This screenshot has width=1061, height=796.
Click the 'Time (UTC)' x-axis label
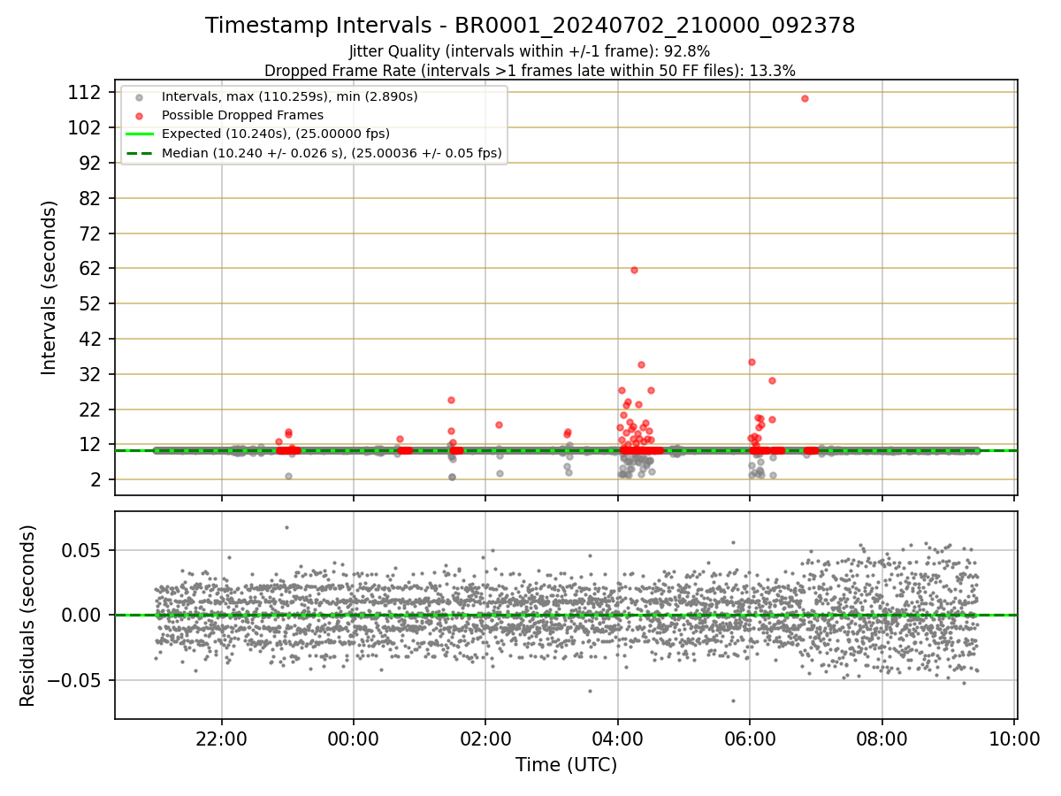point(566,765)
